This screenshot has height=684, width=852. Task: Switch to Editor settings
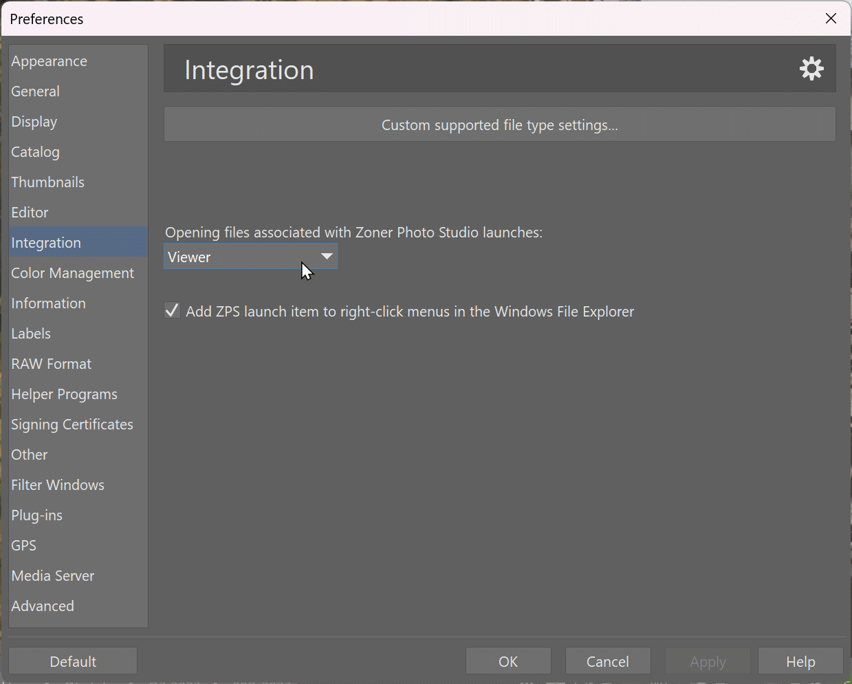pos(30,212)
